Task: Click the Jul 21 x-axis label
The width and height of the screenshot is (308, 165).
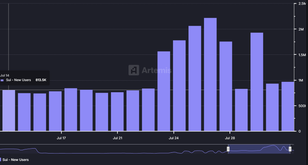Action: pyautogui.click(x=117, y=138)
